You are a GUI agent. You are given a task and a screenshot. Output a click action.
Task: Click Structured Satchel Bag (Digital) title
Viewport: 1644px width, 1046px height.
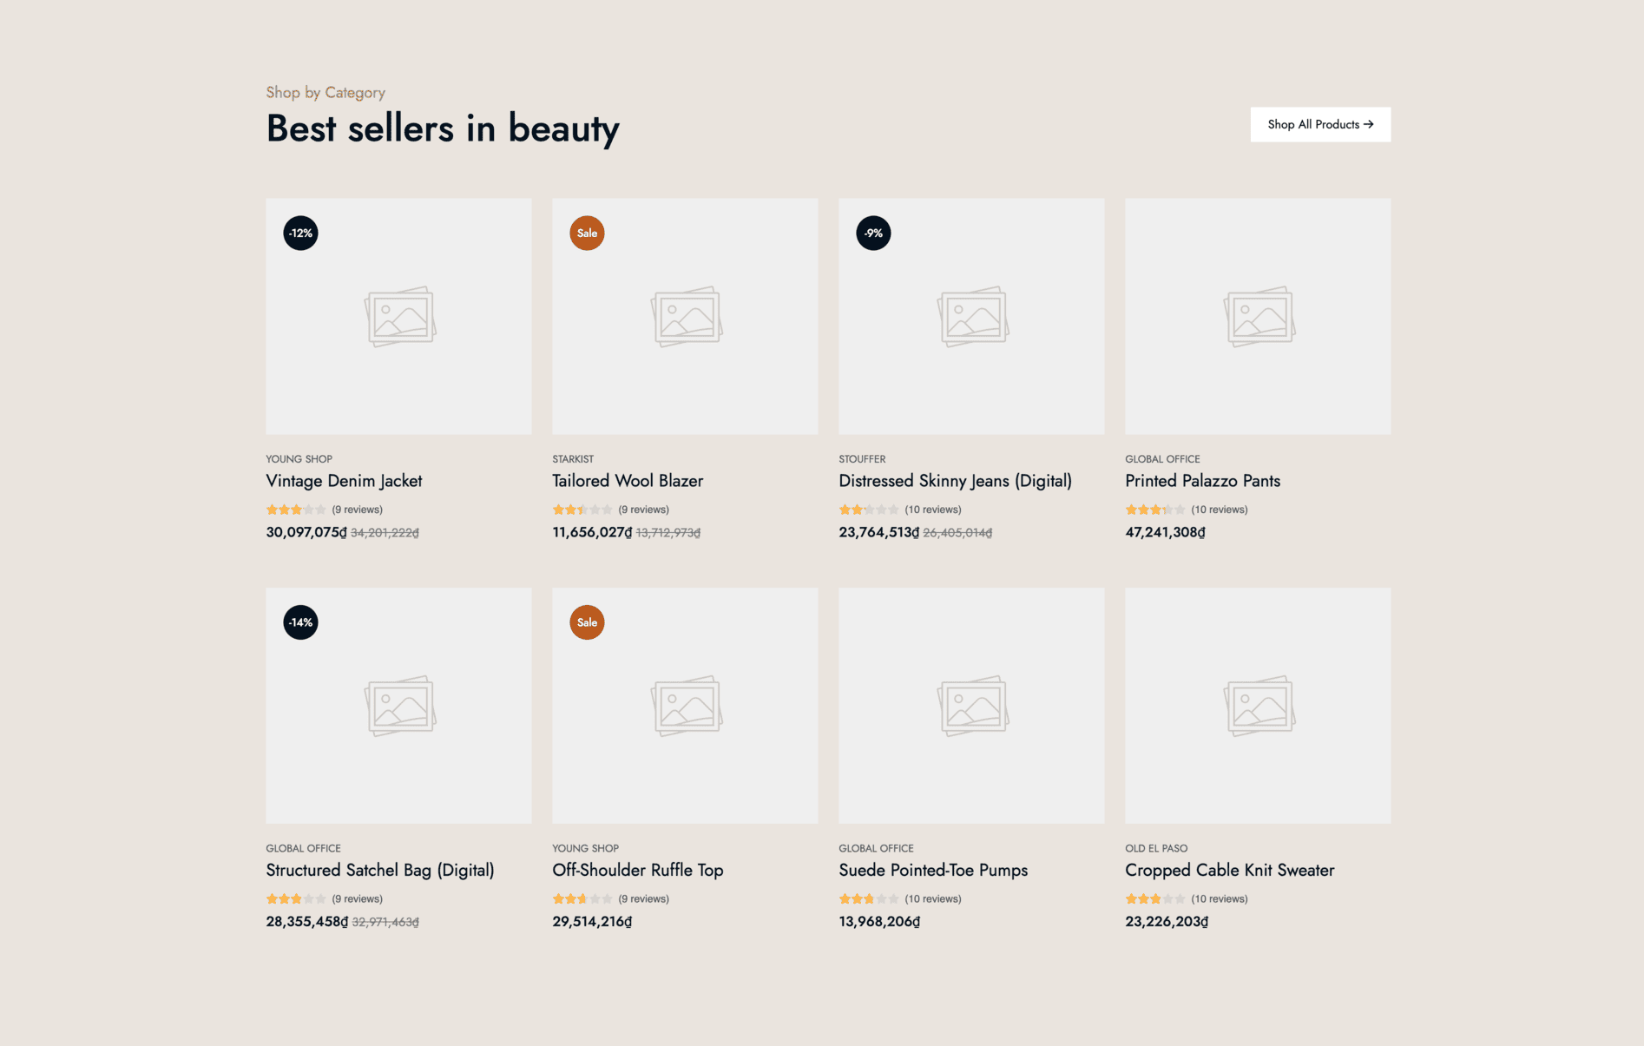point(379,870)
